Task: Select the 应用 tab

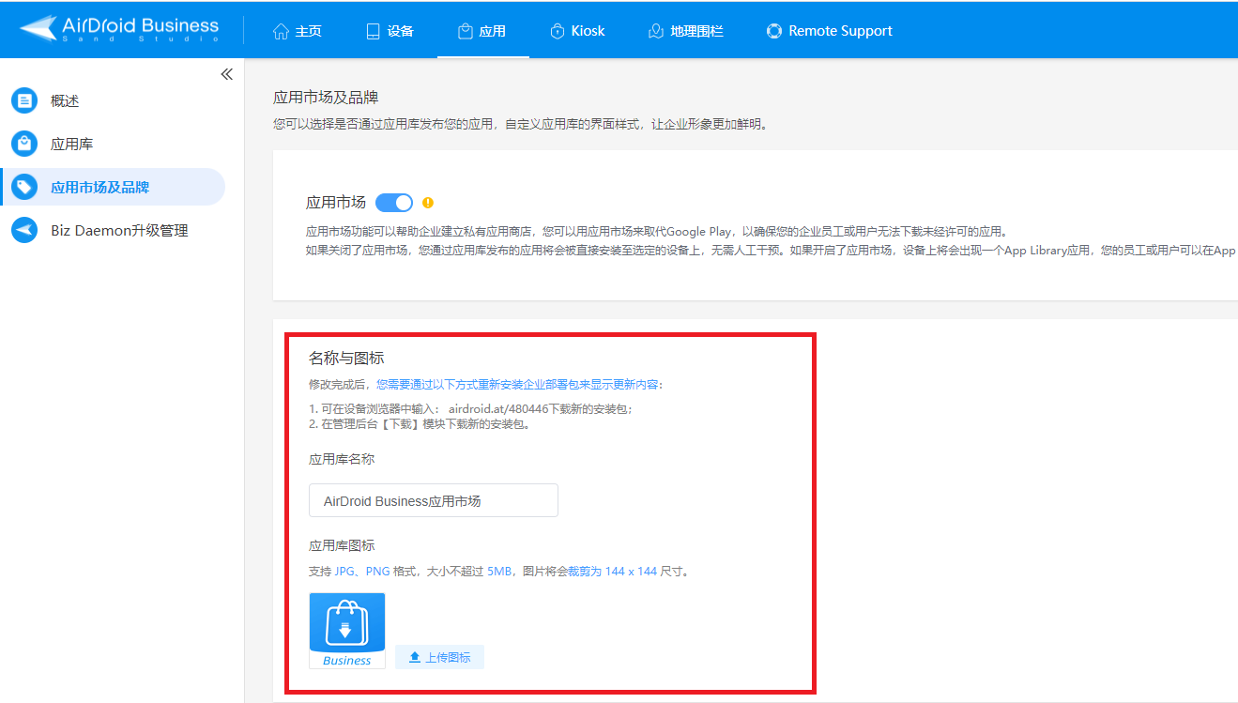Action: click(x=482, y=31)
